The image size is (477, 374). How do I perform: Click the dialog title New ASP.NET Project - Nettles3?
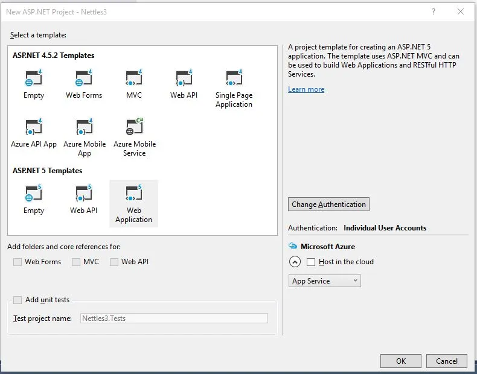(56, 12)
